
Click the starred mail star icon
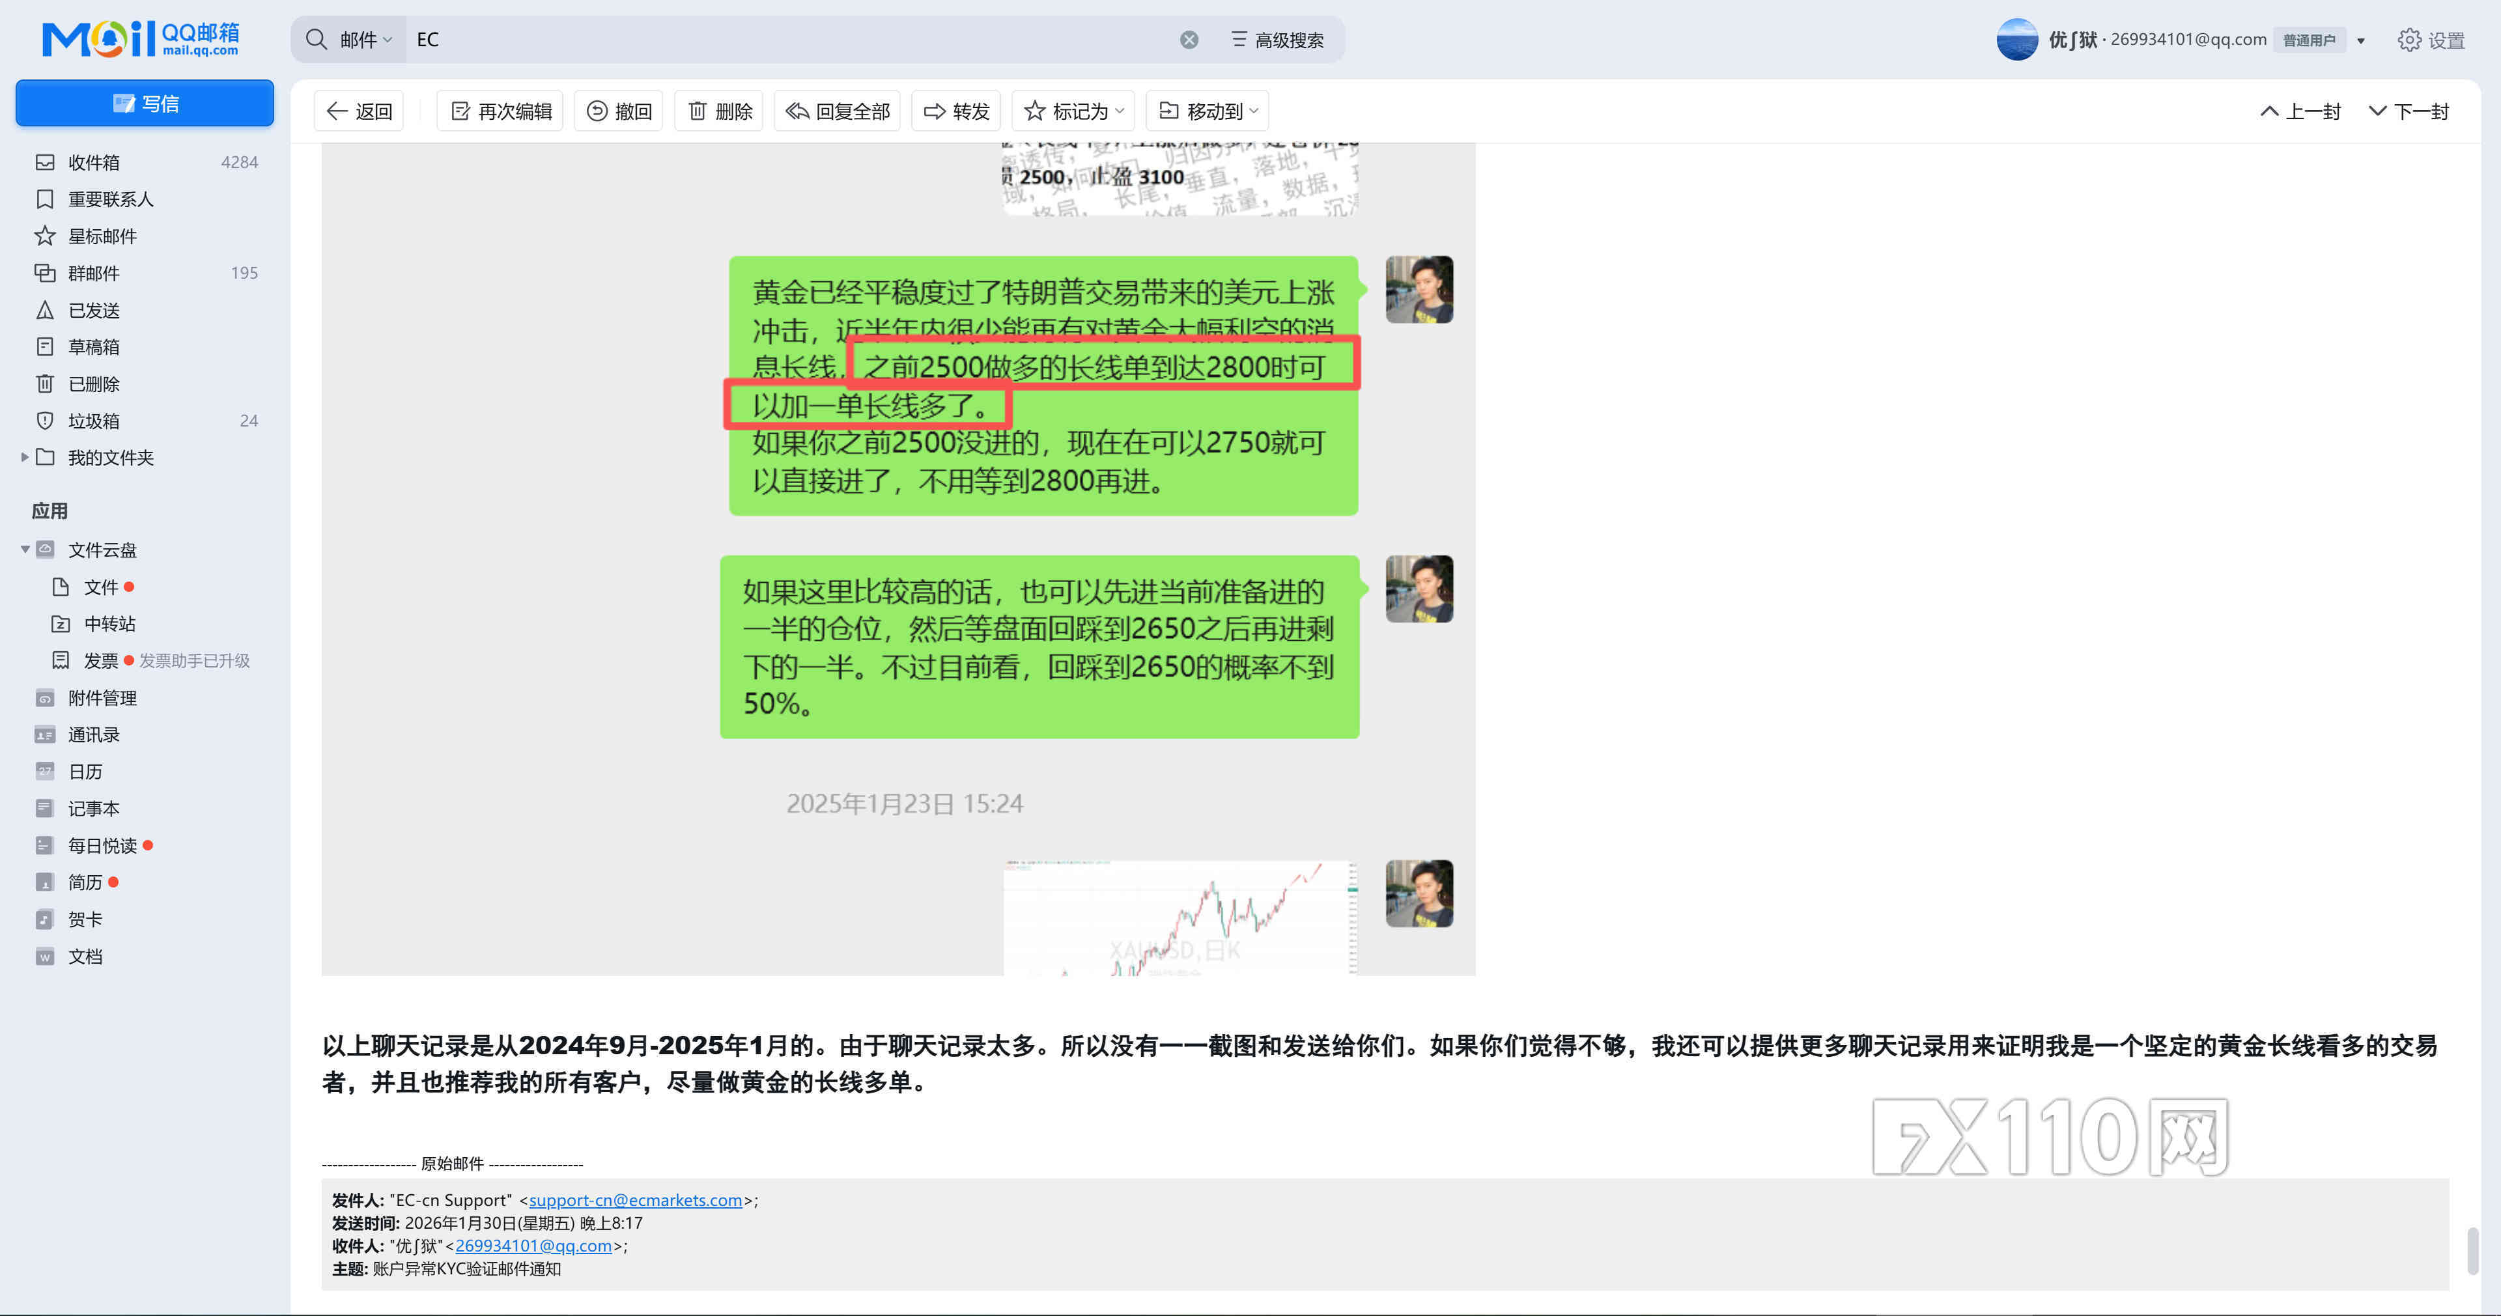[x=45, y=236]
